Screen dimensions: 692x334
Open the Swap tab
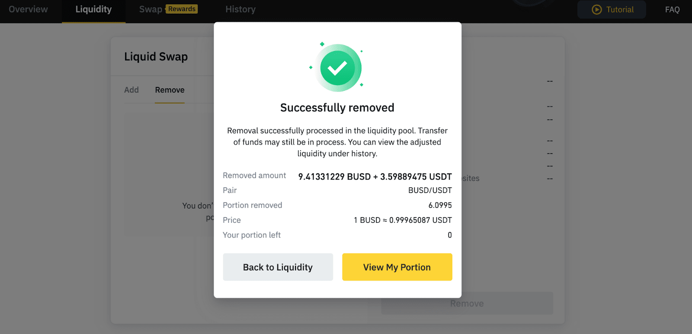point(151,10)
